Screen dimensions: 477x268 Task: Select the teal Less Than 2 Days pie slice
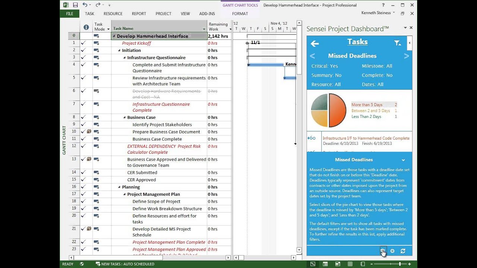320,103
